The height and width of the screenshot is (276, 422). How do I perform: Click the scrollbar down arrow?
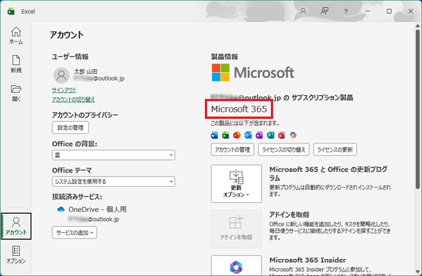(417, 271)
